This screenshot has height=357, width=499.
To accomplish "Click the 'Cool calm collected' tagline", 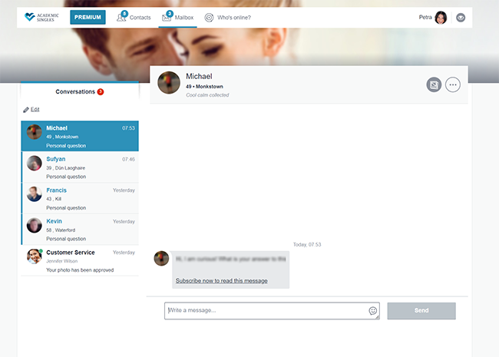I will click(207, 95).
